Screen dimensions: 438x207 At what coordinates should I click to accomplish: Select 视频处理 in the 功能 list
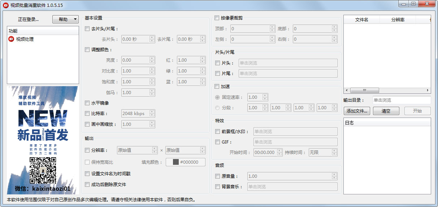tap(25, 39)
